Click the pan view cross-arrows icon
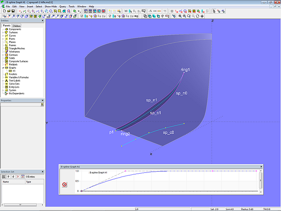 click(x=202, y=16)
